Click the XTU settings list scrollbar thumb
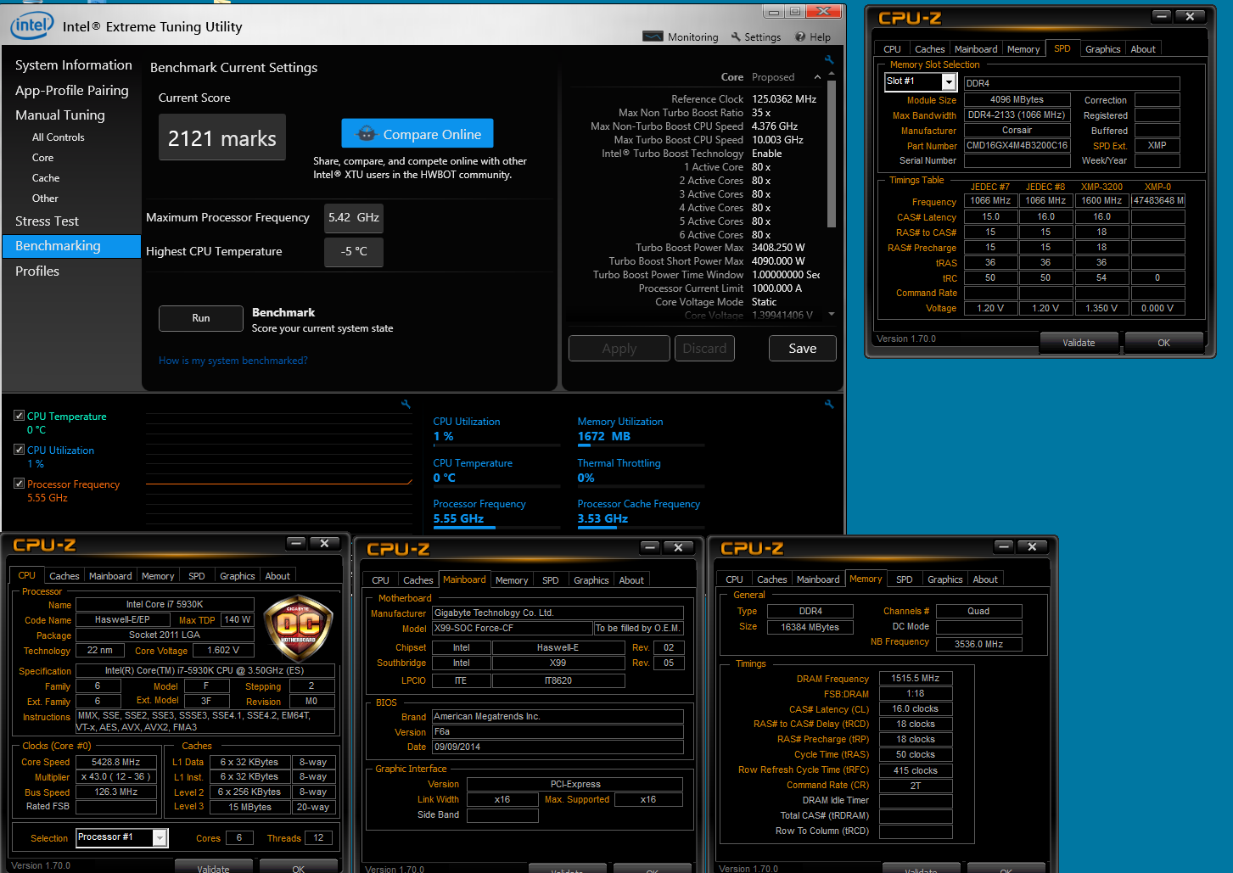This screenshot has height=873, width=1233. (x=832, y=154)
